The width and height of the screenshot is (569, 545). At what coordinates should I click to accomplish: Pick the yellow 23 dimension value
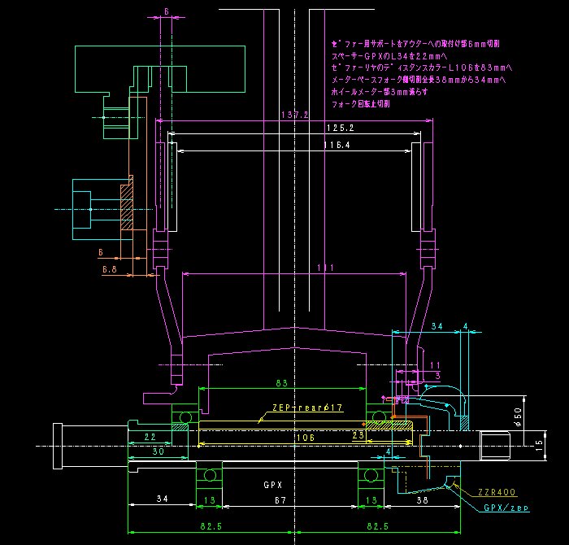(x=358, y=435)
